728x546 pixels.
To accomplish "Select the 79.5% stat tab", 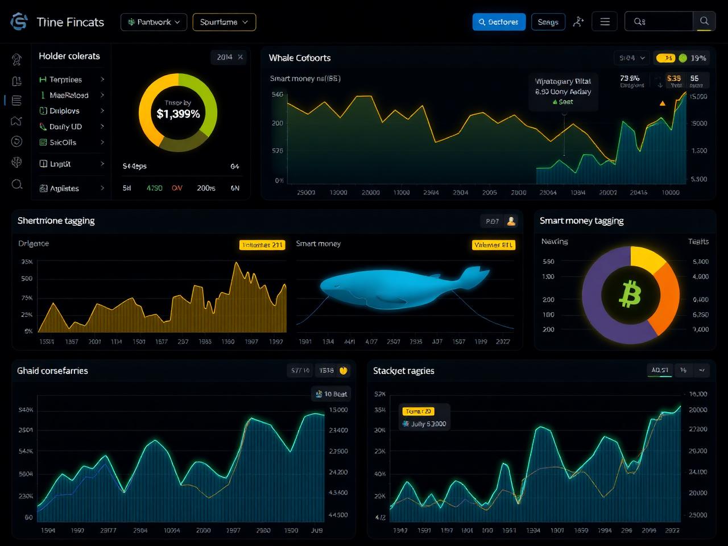I will tap(631, 81).
